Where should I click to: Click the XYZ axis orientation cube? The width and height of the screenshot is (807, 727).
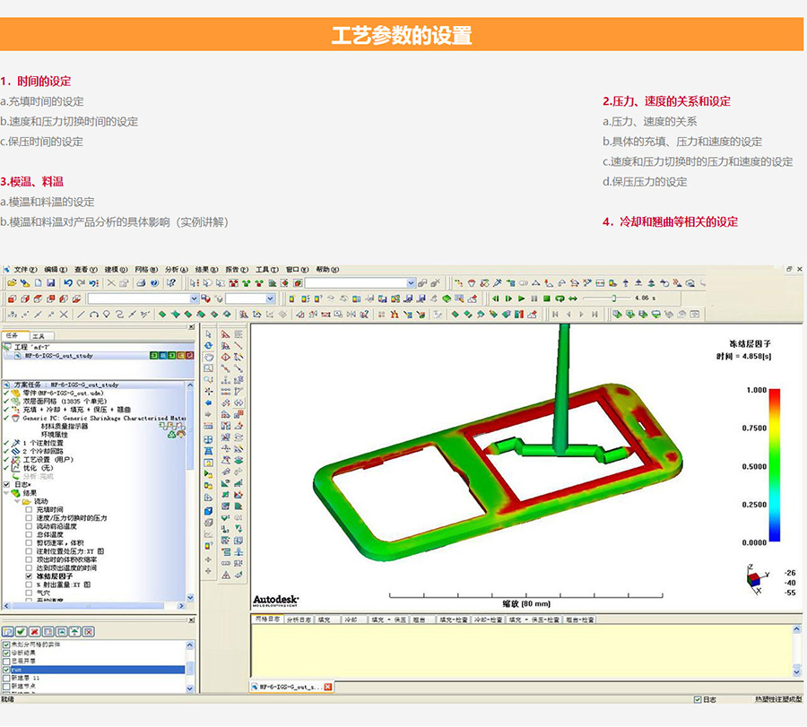(754, 579)
